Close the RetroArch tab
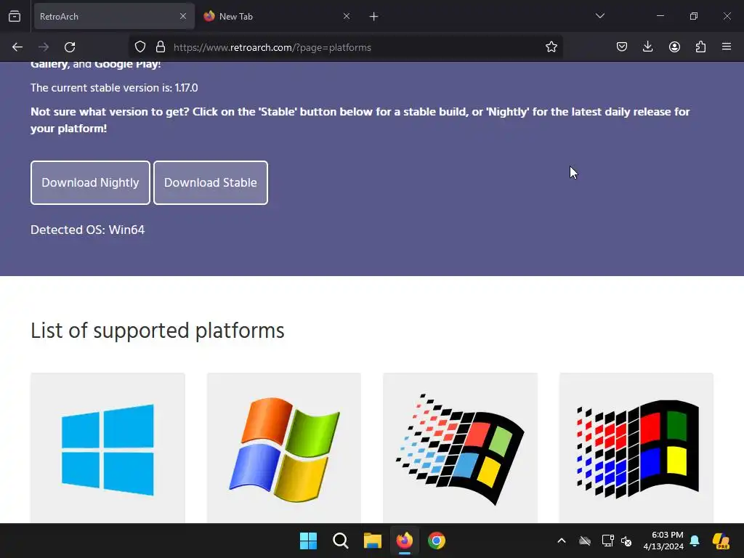 [182, 16]
